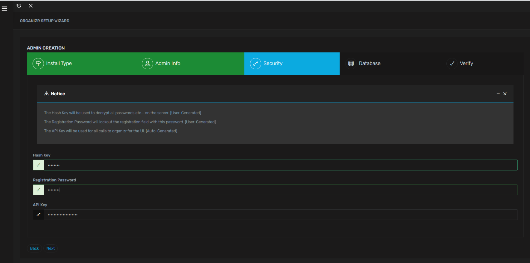This screenshot has height=263, width=530.
Task: Click the reload icon at top
Action: click(x=19, y=6)
